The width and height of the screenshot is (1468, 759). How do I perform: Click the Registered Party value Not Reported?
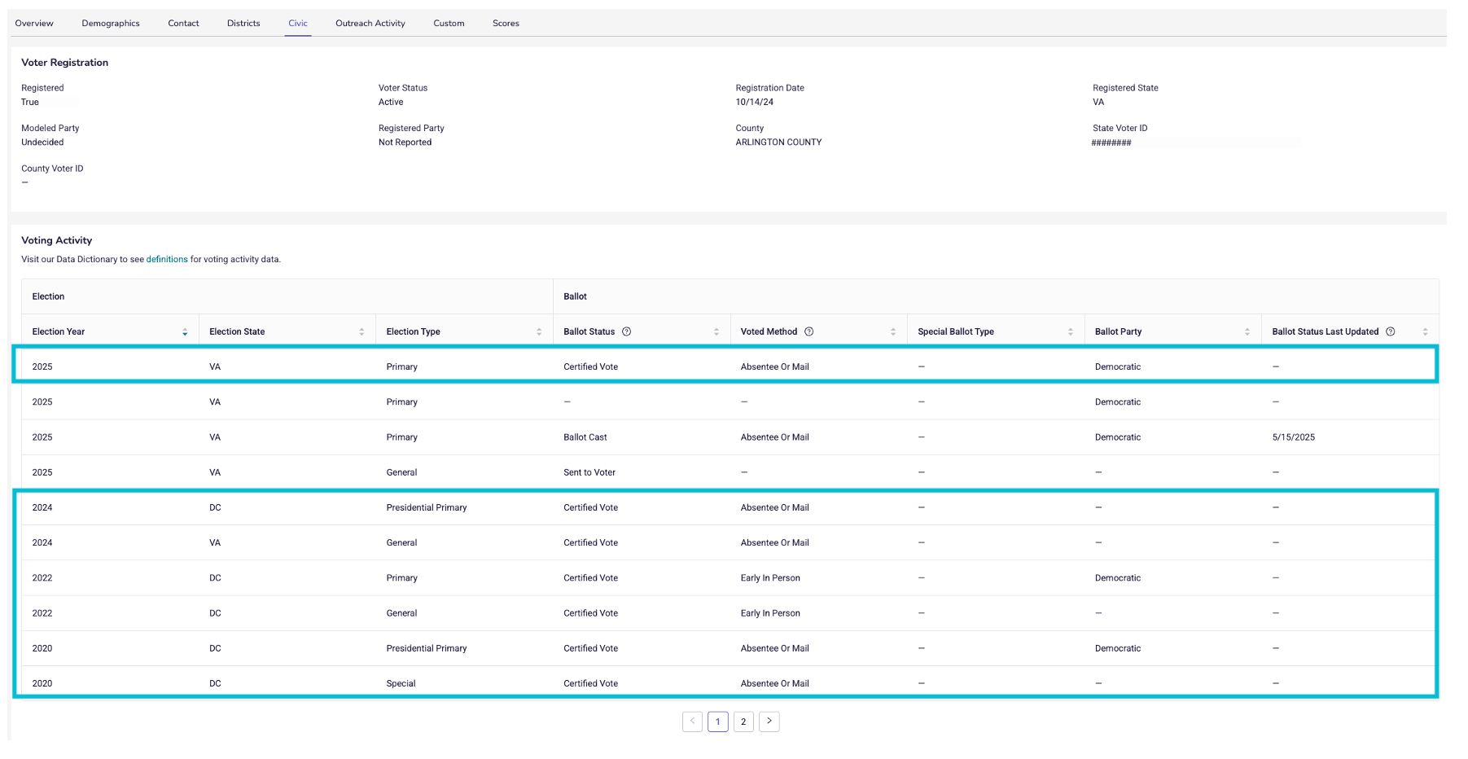coord(405,143)
